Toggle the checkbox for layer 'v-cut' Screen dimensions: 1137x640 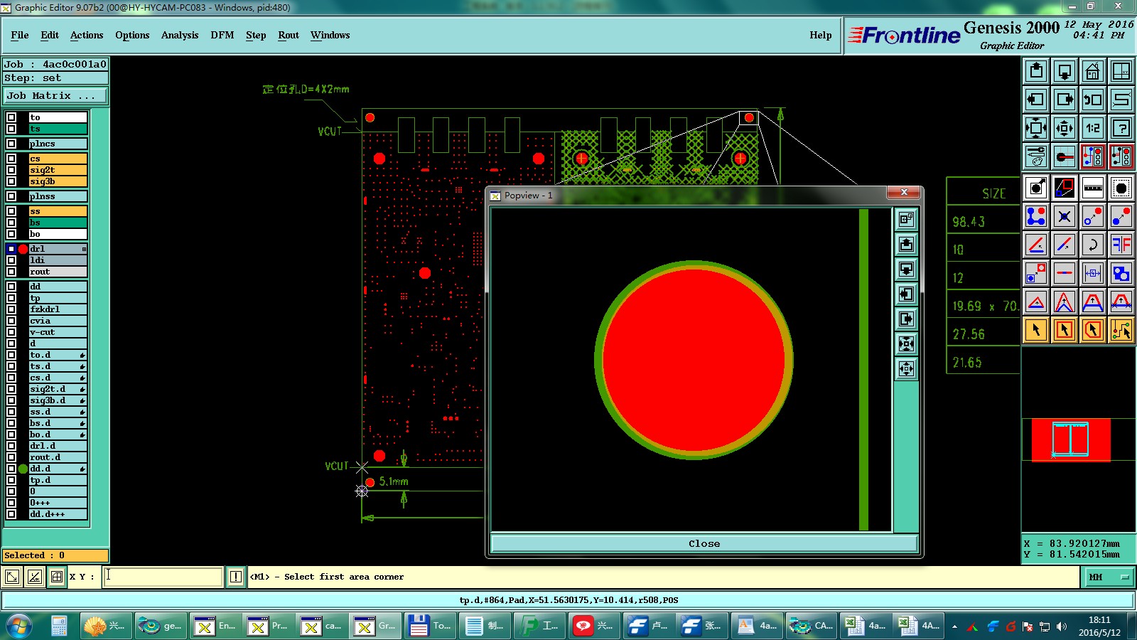coord(11,332)
